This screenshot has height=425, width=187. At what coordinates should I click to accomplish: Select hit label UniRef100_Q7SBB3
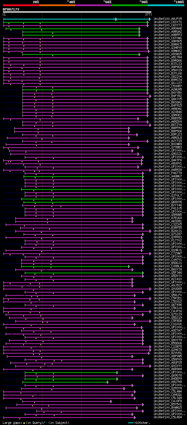pos(168,148)
